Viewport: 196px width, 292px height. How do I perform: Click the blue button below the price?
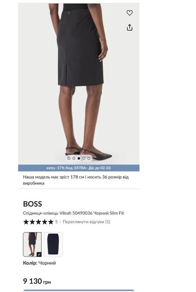(79, 291)
